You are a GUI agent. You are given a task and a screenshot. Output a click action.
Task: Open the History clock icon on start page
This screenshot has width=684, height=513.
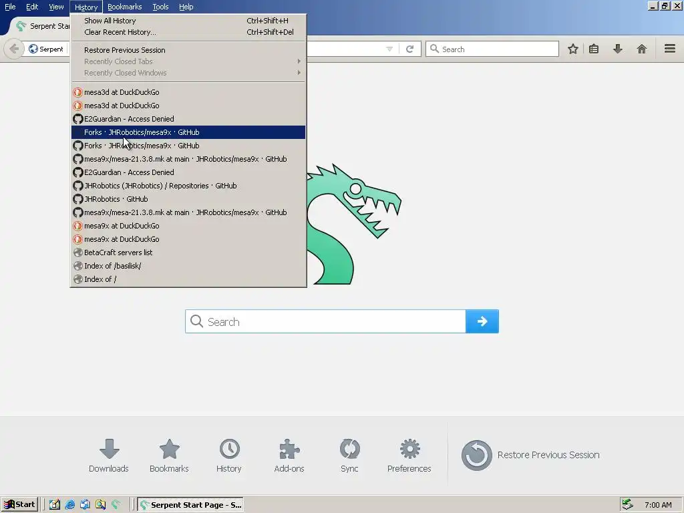(229, 456)
